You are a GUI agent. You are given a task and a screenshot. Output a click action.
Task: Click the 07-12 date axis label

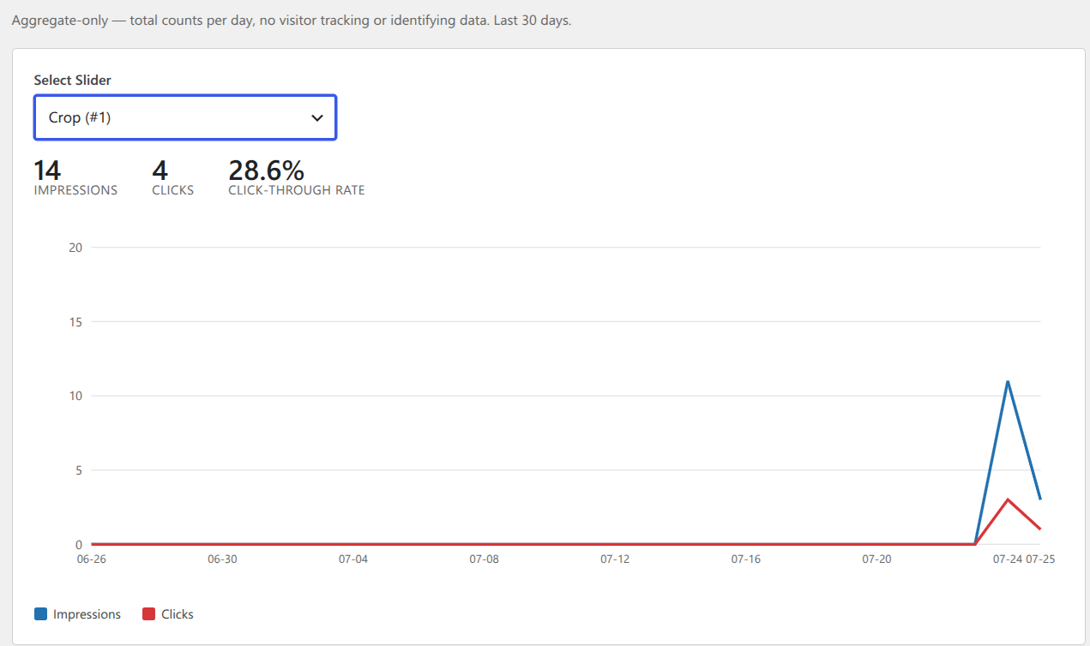tap(615, 559)
